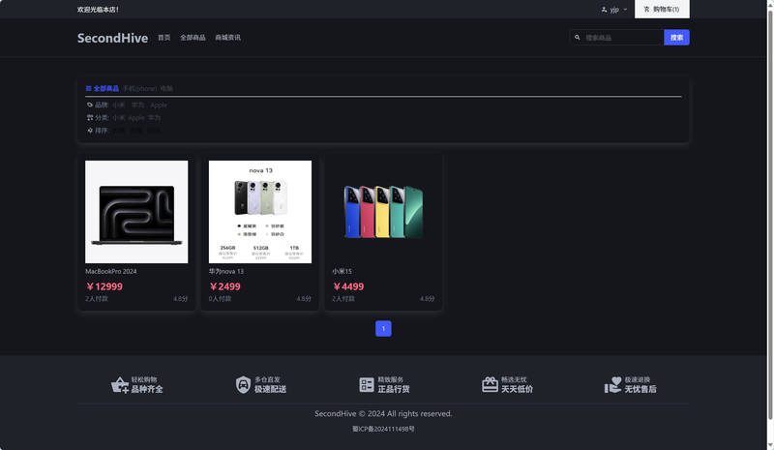Click the ICP备2024111498号 registration link
774x450 pixels.
click(x=383, y=429)
